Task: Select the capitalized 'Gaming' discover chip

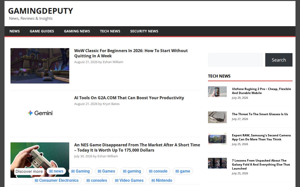Action: 80,171
